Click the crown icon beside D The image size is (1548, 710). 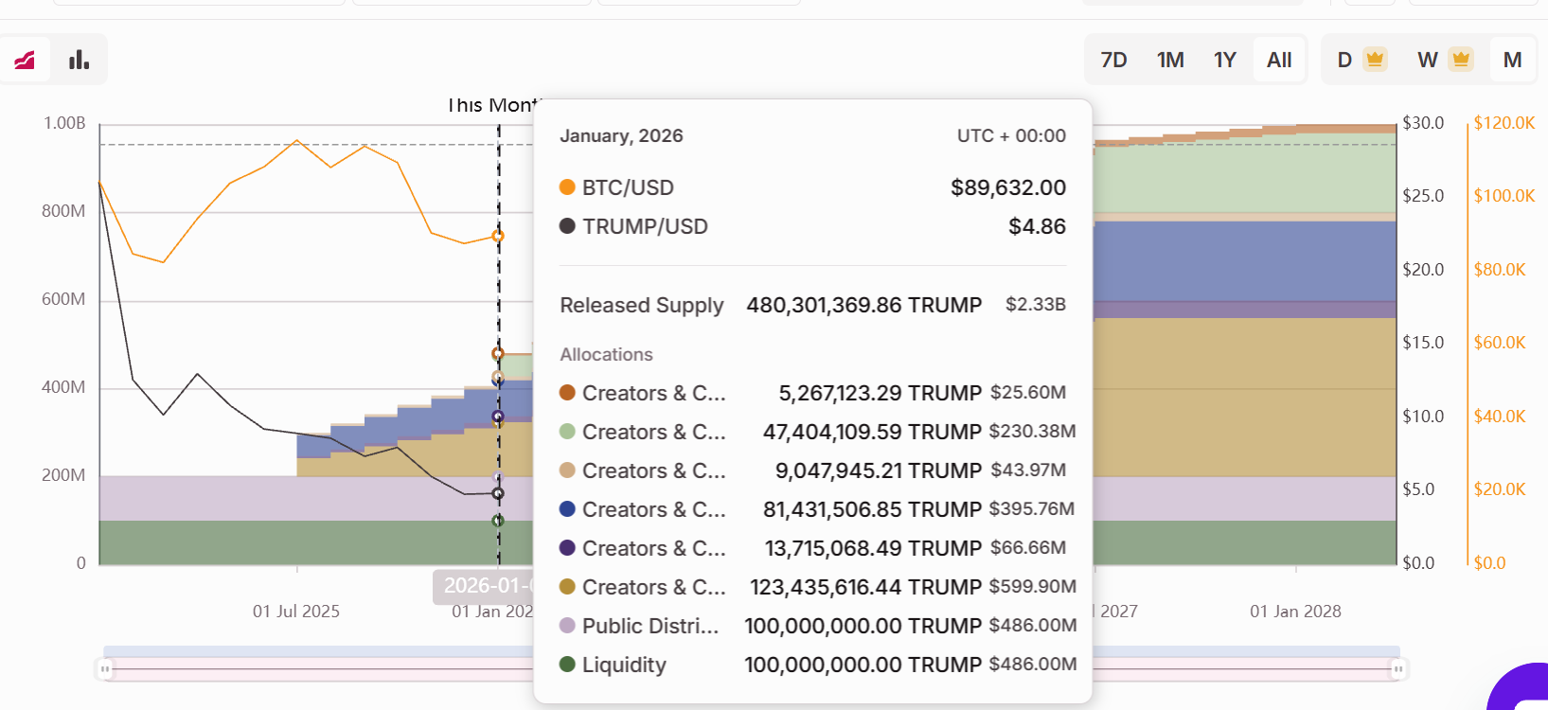tap(1375, 60)
